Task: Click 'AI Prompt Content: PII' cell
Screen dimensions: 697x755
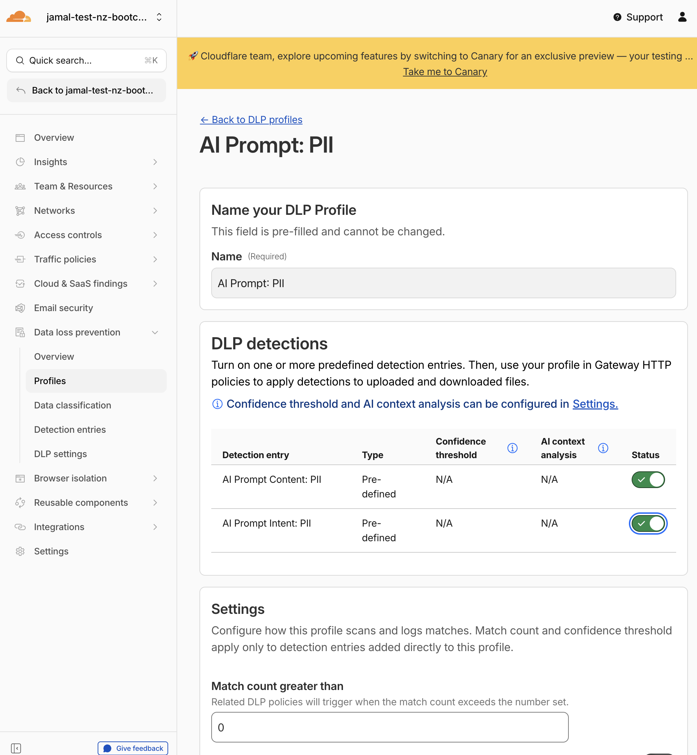Action: coord(272,480)
